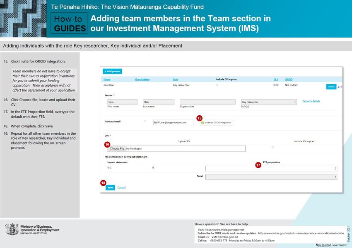Viewport: 352px width, 248px height.
Task: Click the science-innovation/subscribe URL in footer
Action: (x=301, y=233)
